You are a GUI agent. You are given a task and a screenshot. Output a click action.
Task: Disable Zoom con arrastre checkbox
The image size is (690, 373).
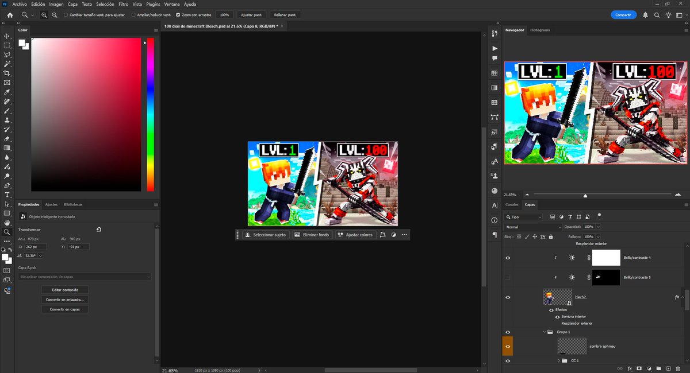(x=178, y=15)
